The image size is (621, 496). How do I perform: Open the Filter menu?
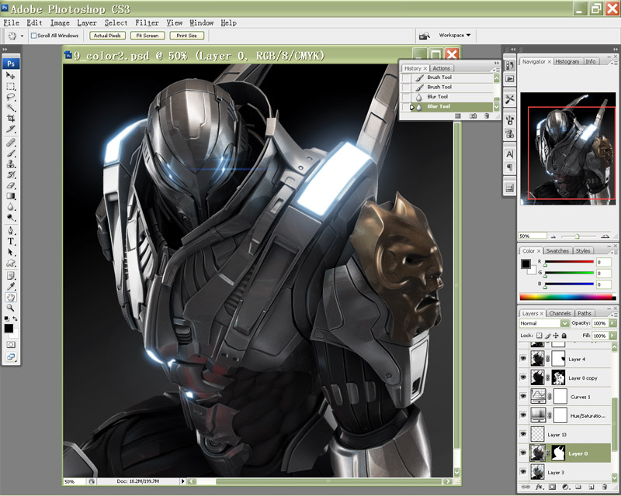(x=147, y=23)
